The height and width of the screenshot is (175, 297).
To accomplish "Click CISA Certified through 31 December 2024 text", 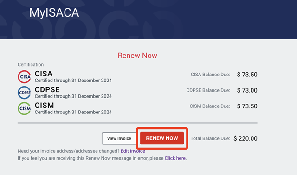I will tap(73, 81).
